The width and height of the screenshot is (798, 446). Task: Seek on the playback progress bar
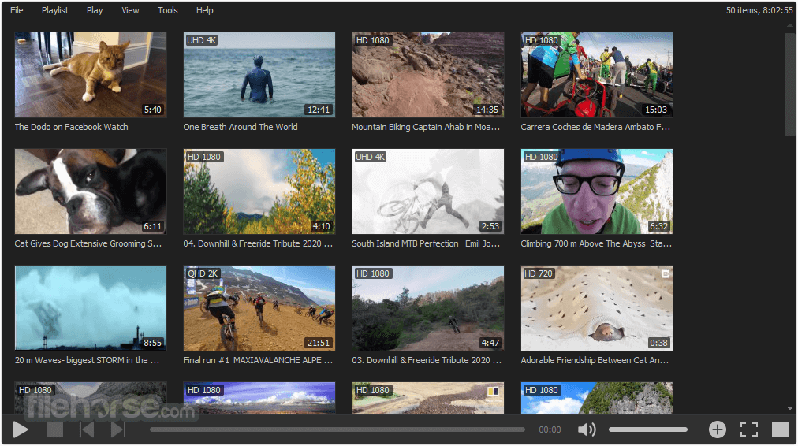(337, 429)
